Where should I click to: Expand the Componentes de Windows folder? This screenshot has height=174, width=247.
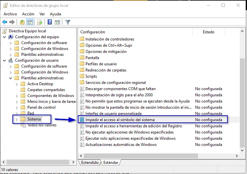tap(17, 96)
